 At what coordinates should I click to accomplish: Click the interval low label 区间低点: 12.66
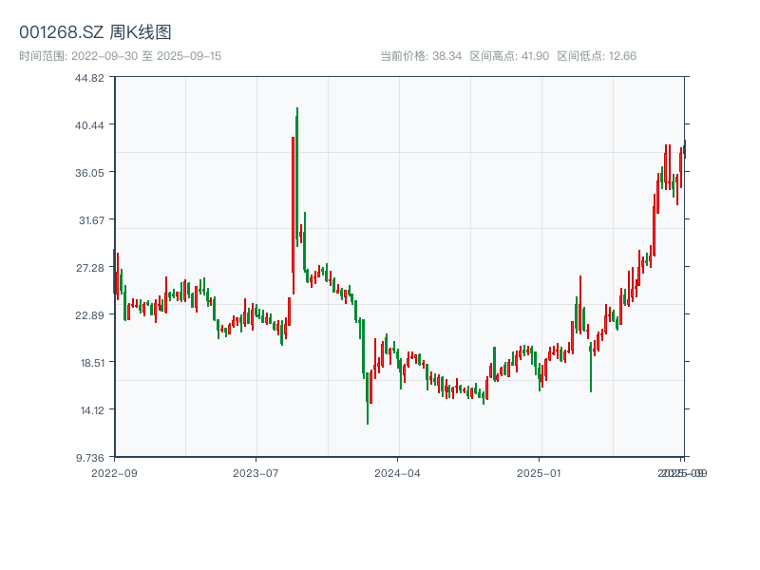click(x=597, y=56)
